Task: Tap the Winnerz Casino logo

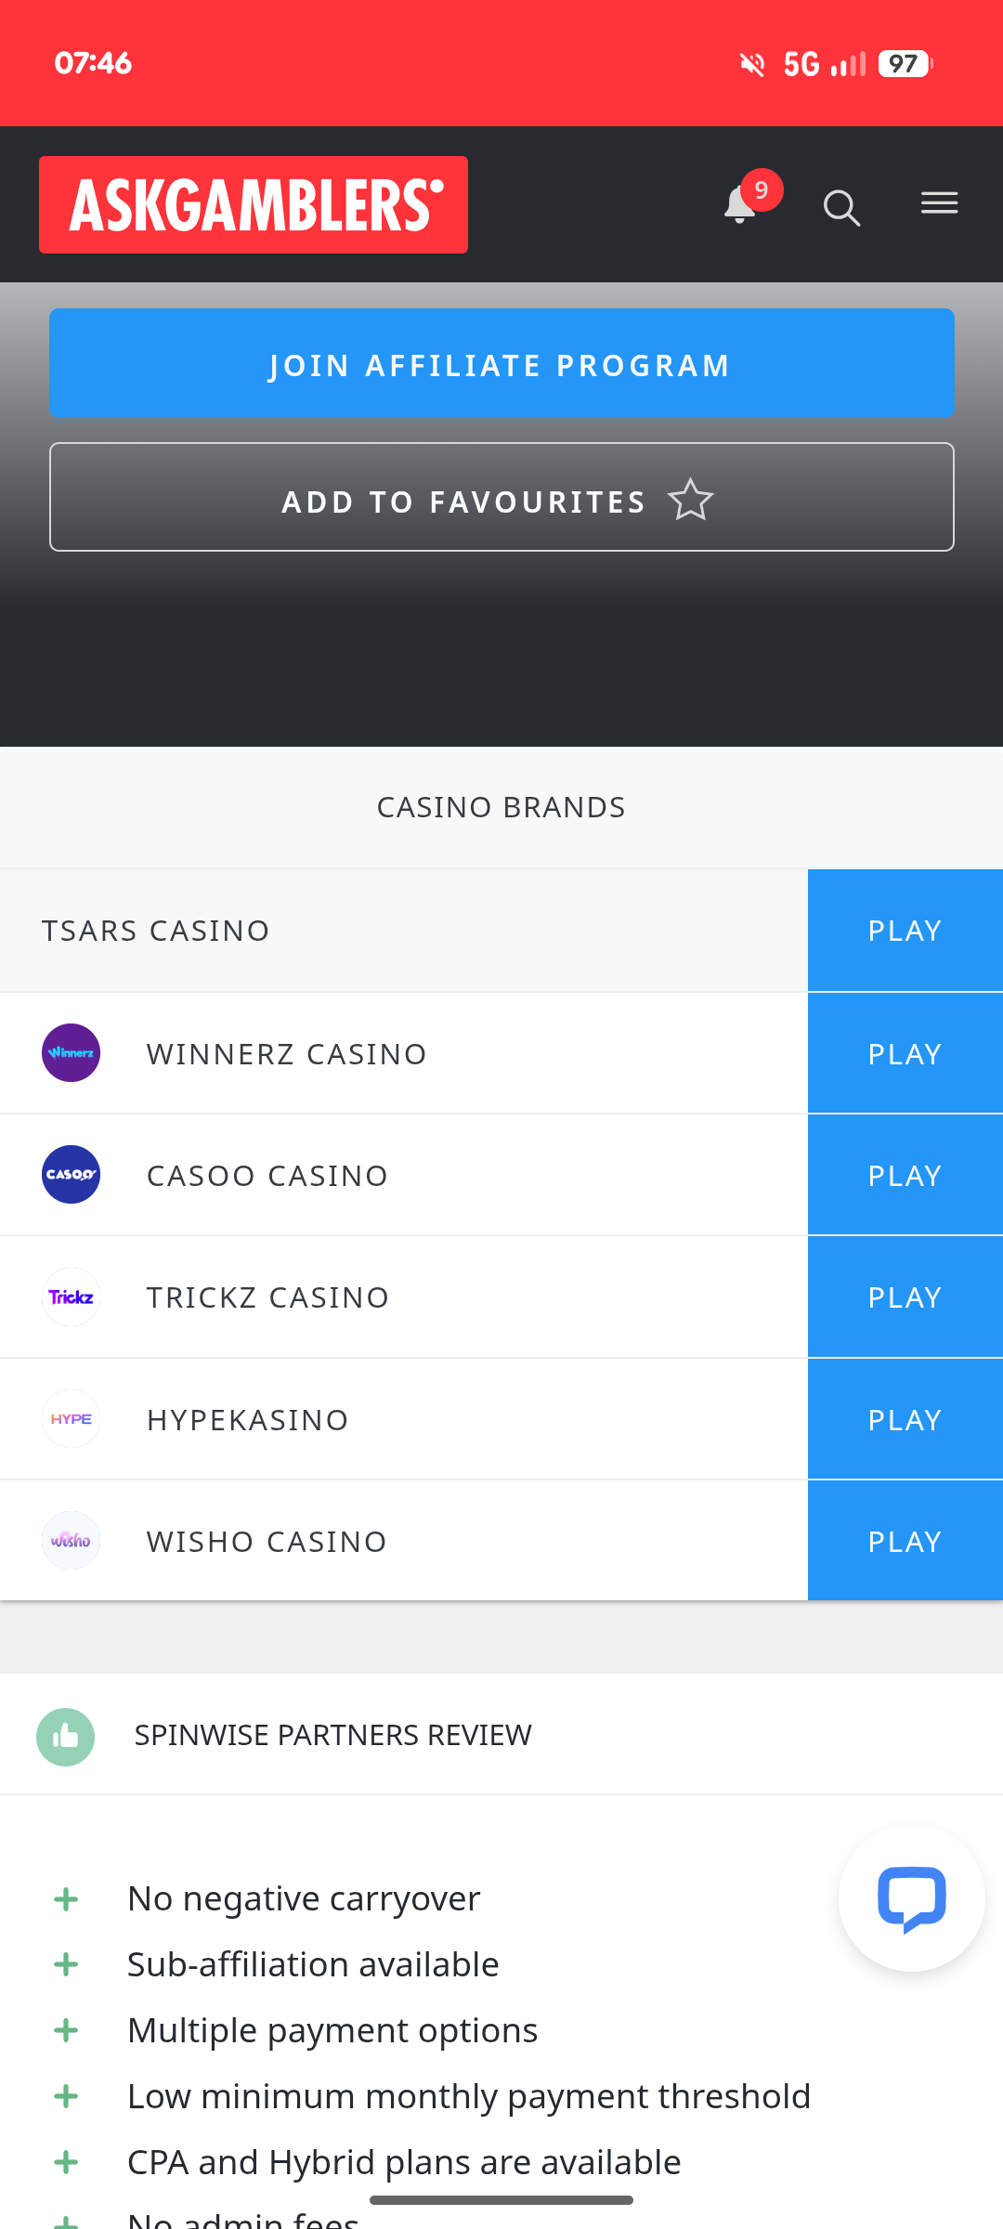Action: point(72,1053)
